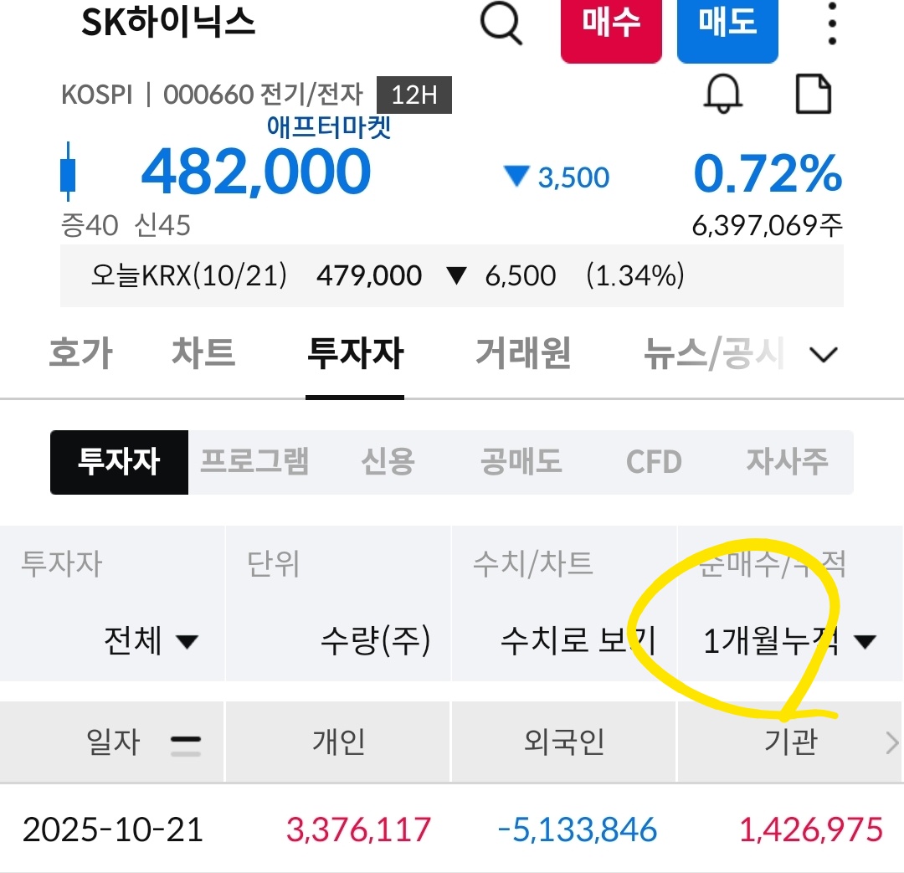Open the 수량(주) unit selector

click(375, 642)
